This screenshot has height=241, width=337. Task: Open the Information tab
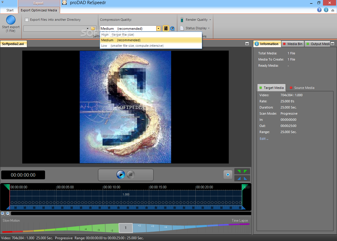pyautogui.click(x=267, y=44)
